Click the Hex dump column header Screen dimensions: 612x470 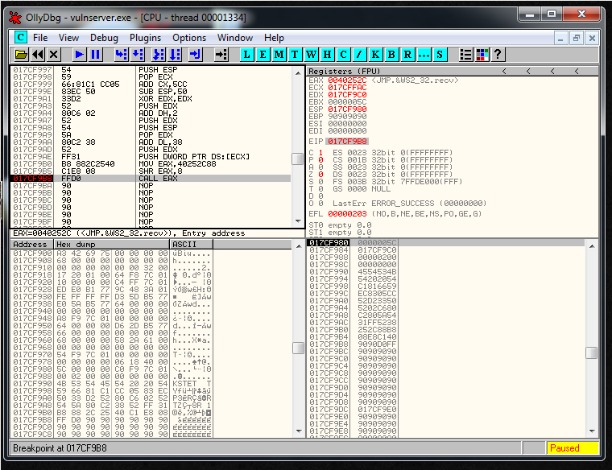112,245
